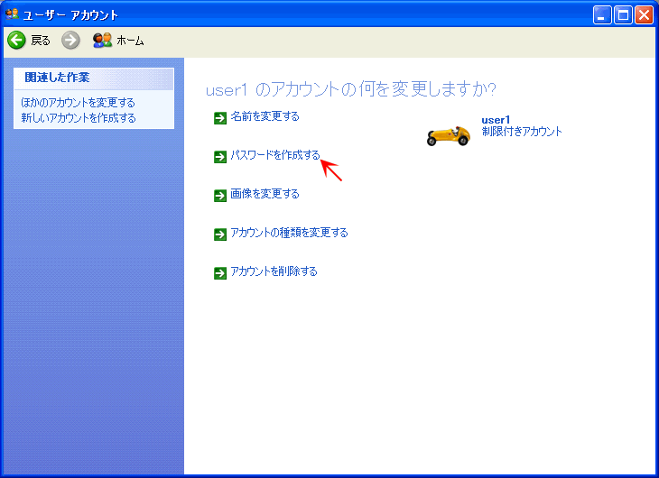Click the green arrow beside パスワードを作成する
The width and height of the screenshot is (659, 478).
[220, 157]
